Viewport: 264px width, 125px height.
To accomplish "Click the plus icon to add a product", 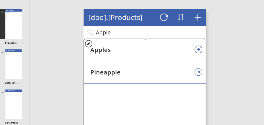I will (x=198, y=17).
